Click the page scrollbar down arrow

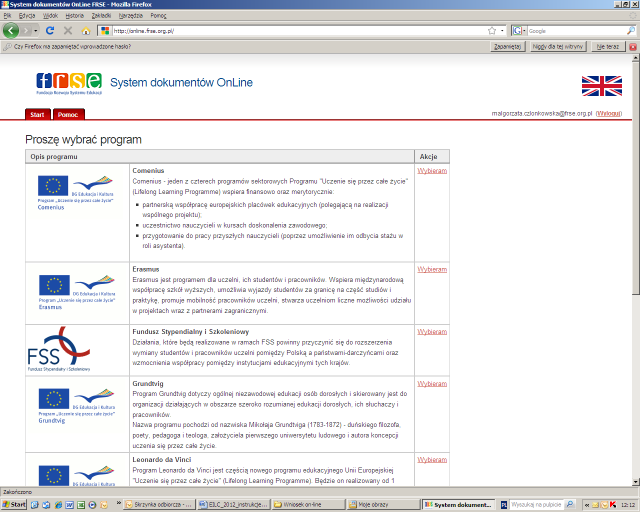[x=636, y=482]
